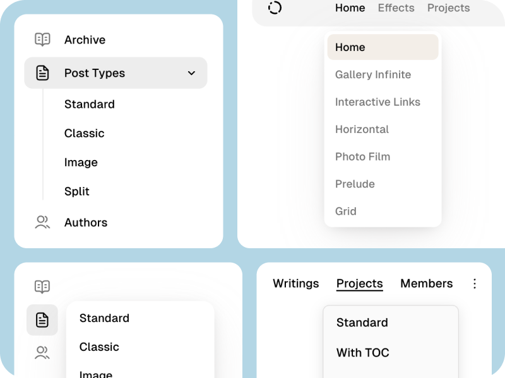Click Home in the top navigation bar

point(350,8)
